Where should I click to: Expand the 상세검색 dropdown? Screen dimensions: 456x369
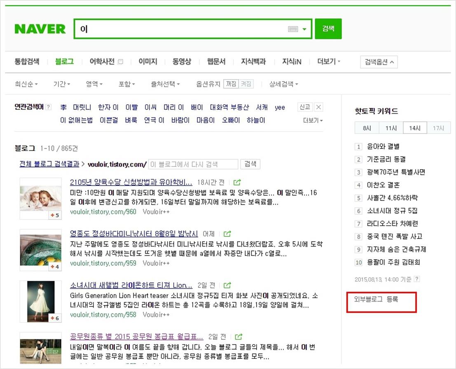[x=283, y=84]
